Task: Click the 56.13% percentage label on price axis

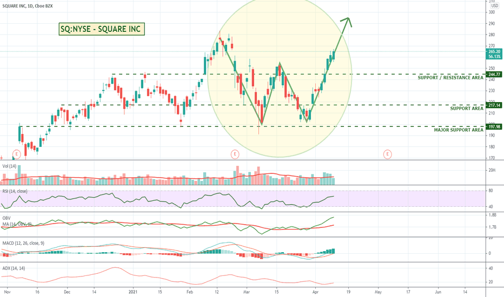Action: 494,57
